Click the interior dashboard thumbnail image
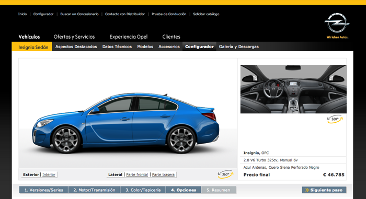366x199 pixels. (293, 89)
